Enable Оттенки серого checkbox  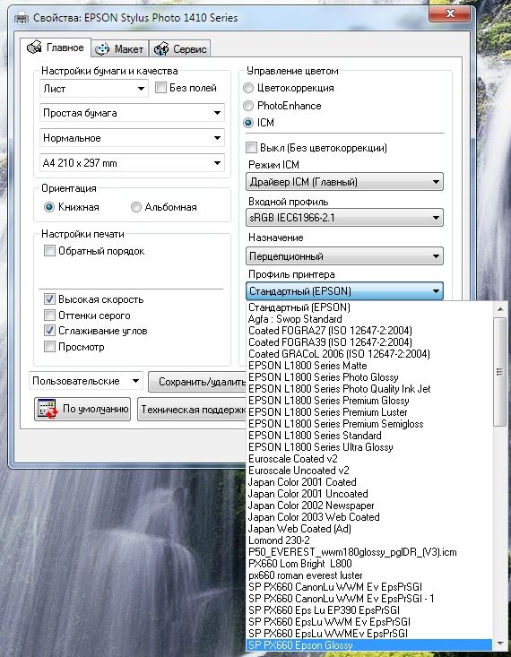click(x=49, y=316)
